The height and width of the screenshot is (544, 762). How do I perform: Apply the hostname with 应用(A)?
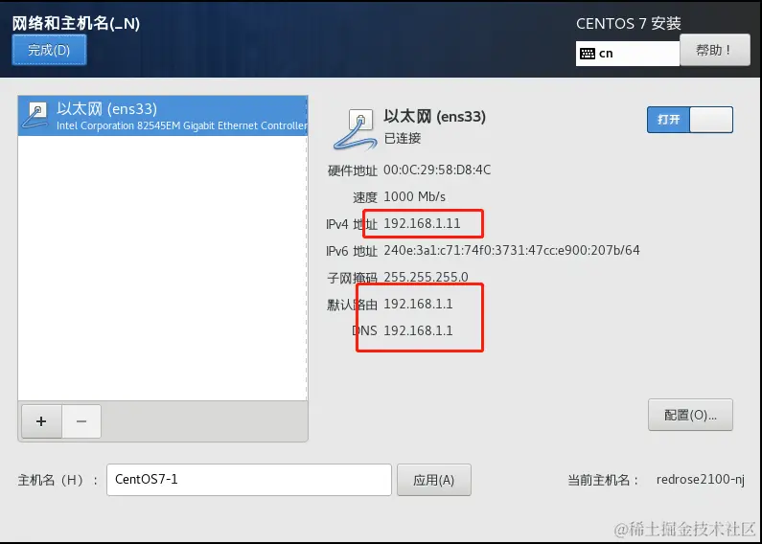(x=434, y=480)
